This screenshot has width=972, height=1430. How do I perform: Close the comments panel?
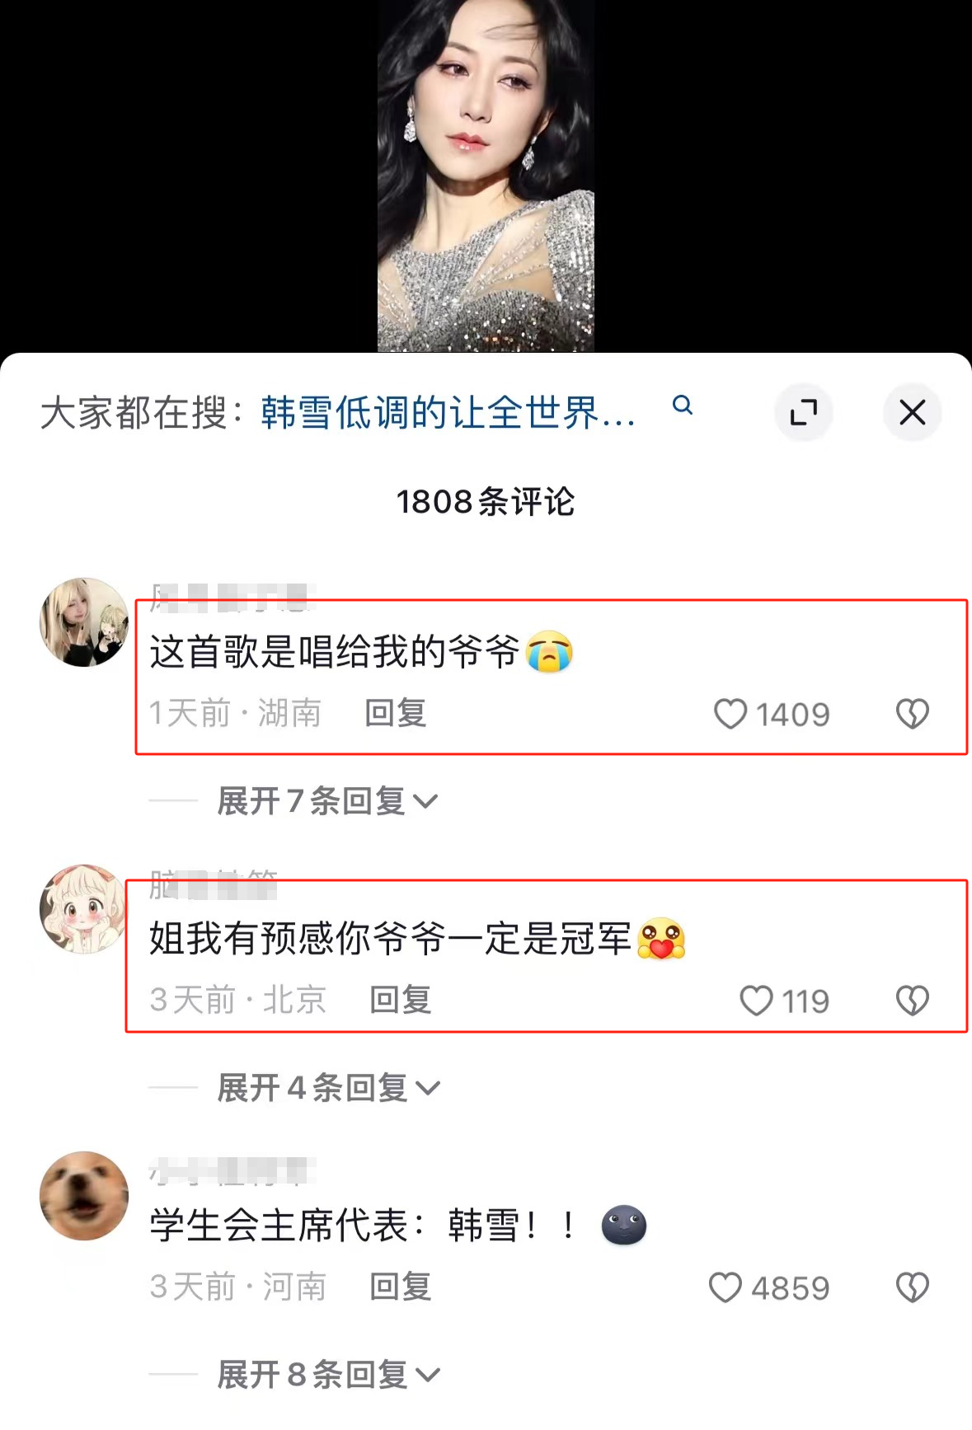pyautogui.click(x=913, y=412)
